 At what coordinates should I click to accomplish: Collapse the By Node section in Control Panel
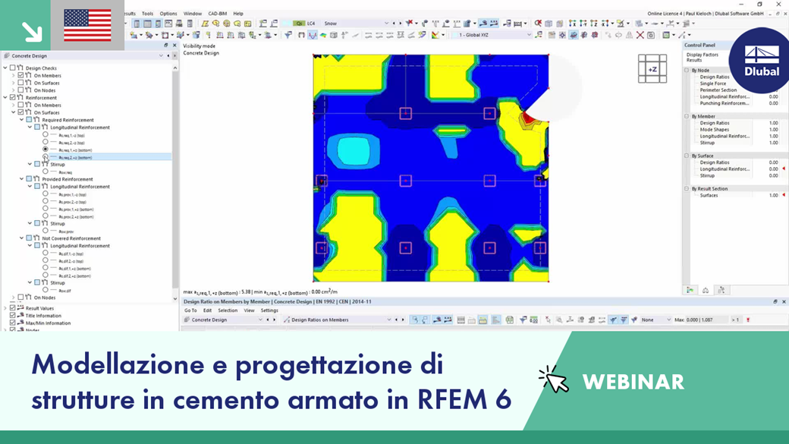point(687,71)
